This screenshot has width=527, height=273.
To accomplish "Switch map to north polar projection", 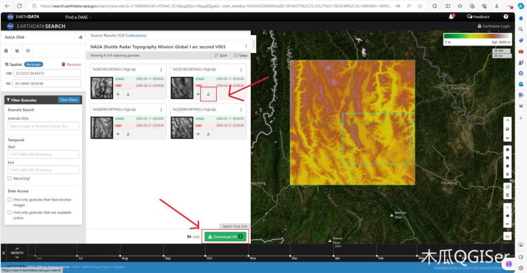I will 507,120.
